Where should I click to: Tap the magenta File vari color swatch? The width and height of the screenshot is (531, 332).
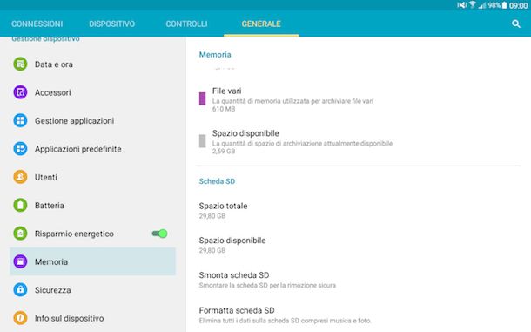202,98
